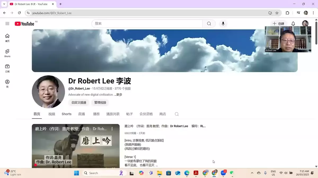Switch to the 直播 channel tab
This screenshot has height=178, width=318.
click(x=82, y=114)
